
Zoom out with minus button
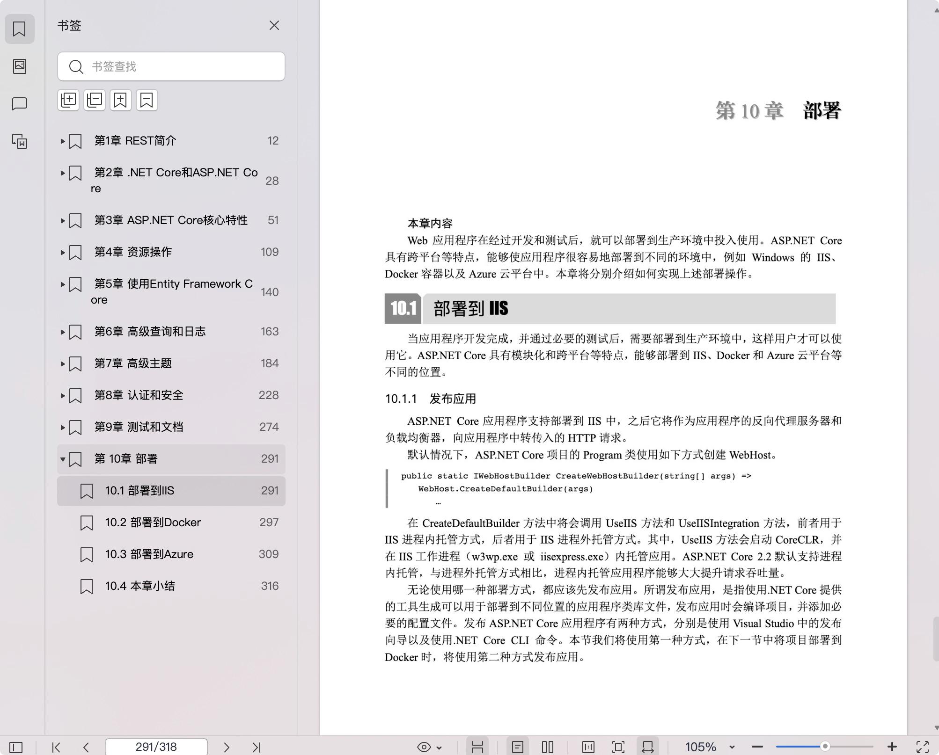click(x=757, y=747)
